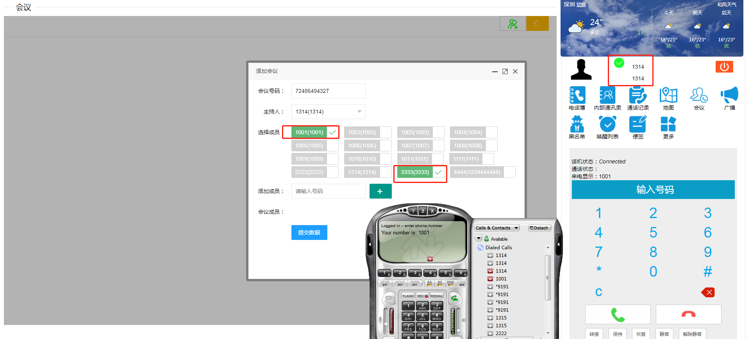Open the 唤醒列表 wake-up alarm icon
This screenshot has width=750, height=339.
pyautogui.click(x=607, y=124)
